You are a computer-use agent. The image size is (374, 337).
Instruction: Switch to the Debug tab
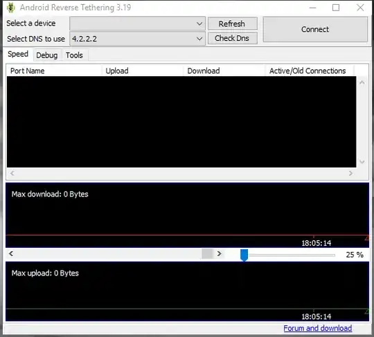click(x=47, y=55)
